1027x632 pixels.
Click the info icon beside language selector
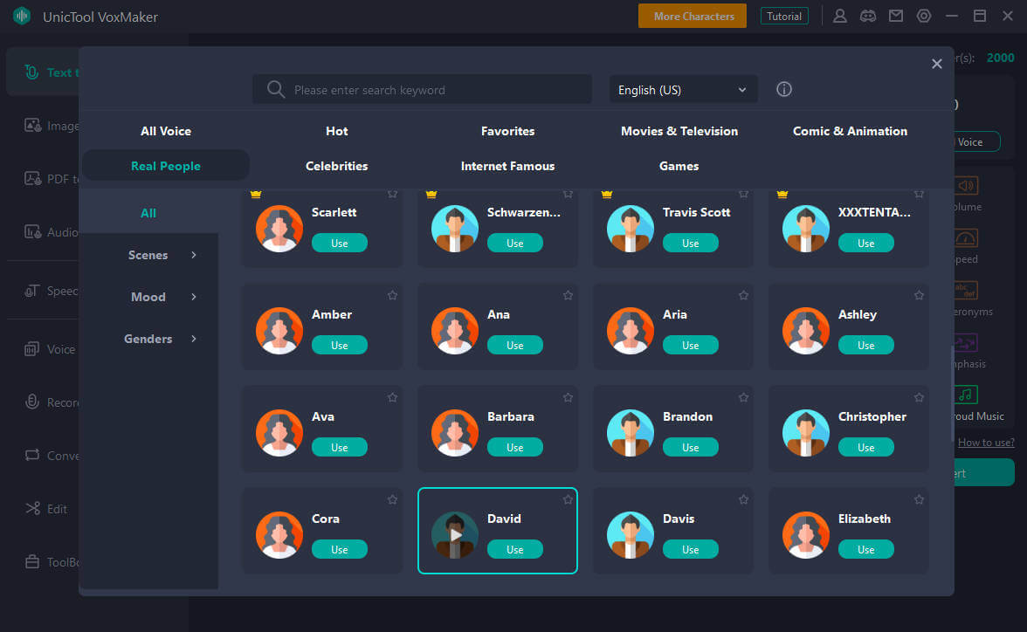pyautogui.click(x=784, y=89)
